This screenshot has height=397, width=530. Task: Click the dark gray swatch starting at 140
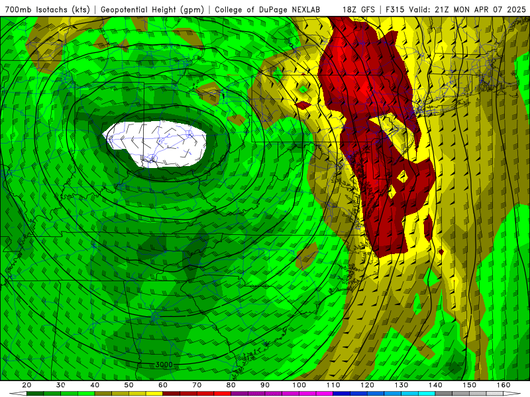point(444,393)
